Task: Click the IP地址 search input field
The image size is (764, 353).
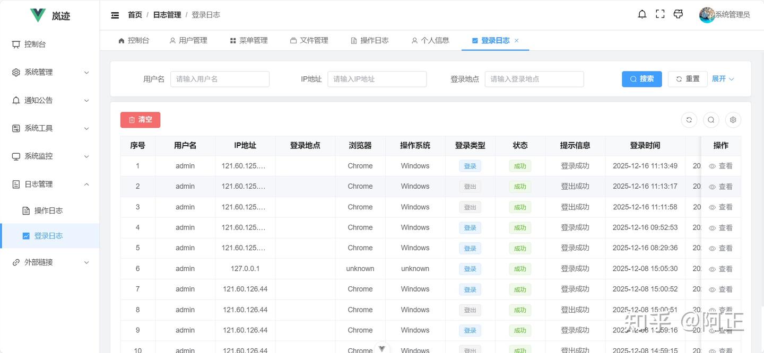Action: tap(377, 78)
